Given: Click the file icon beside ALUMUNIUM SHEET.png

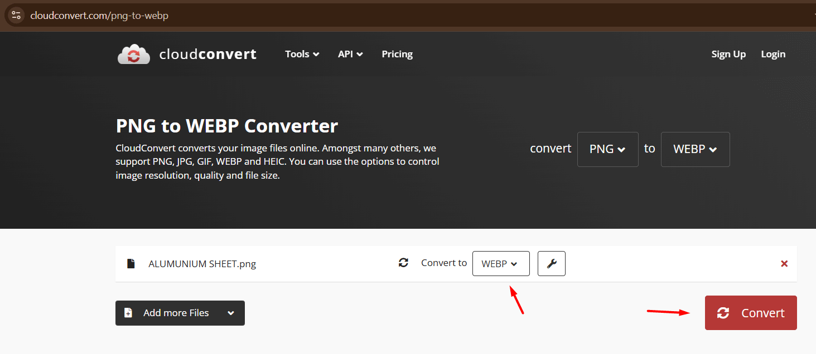Looking at the screenshot, I should [131, 264].
